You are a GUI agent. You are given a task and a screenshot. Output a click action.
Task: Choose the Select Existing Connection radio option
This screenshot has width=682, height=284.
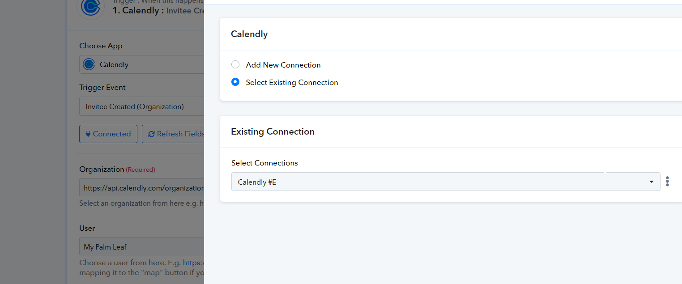click(x=235, y=82)
